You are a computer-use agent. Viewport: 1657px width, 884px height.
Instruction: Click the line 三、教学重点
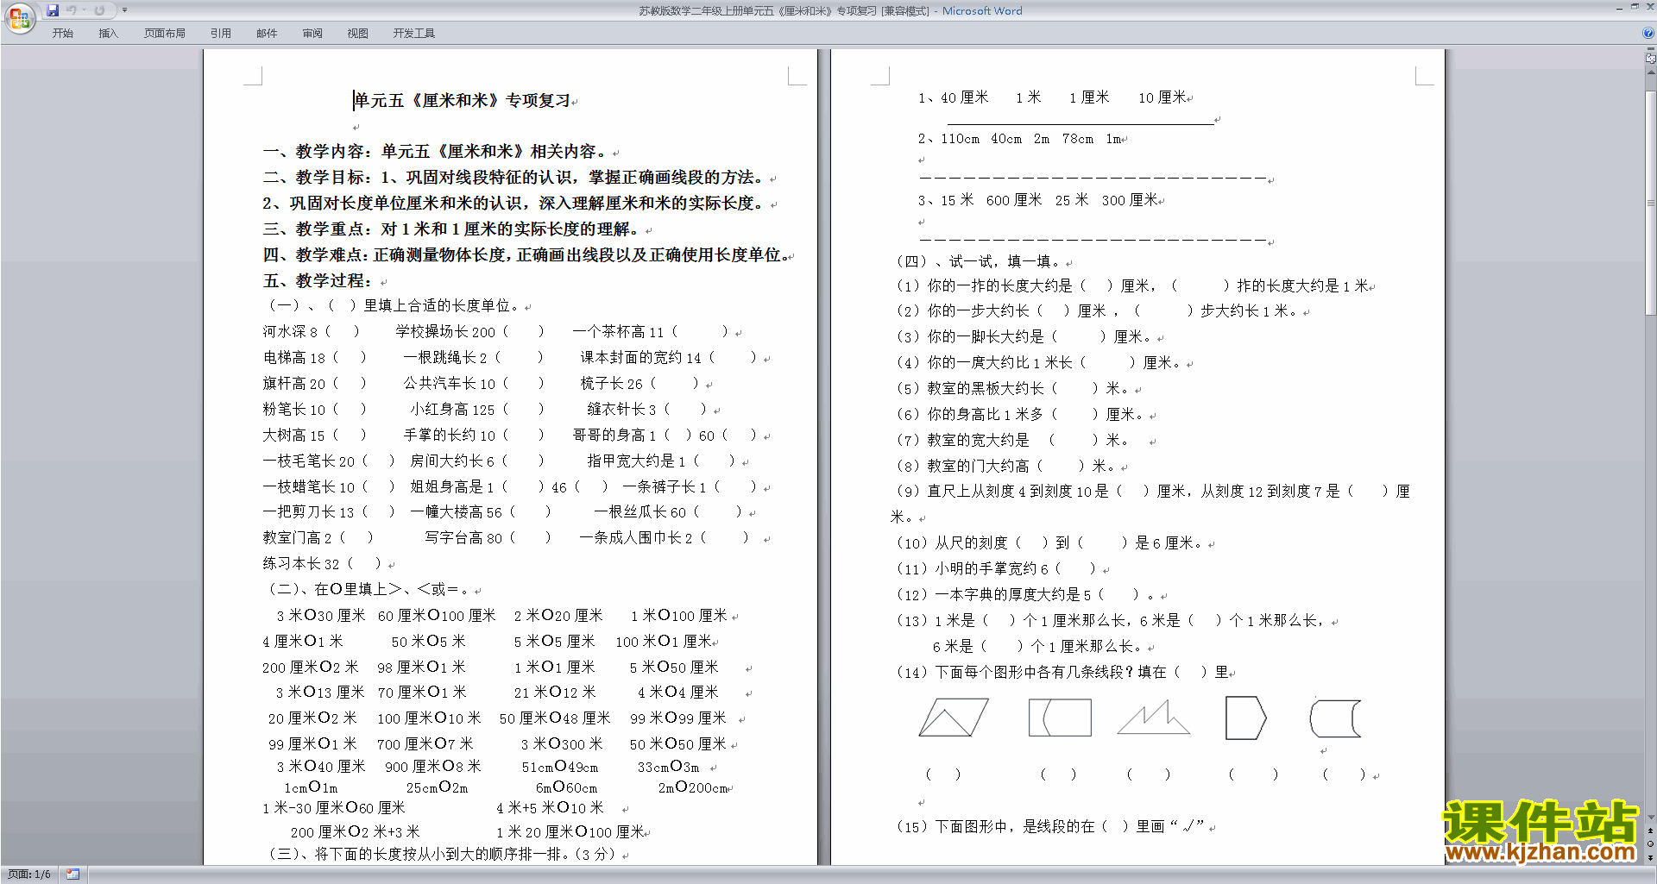pyautogui.click(x=453, y=229)
